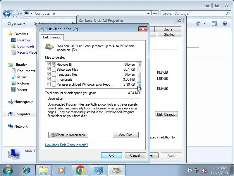Click the Thumbnails page icon in list
The height and width of the screenshot is (176, 234).
(54, 79)
